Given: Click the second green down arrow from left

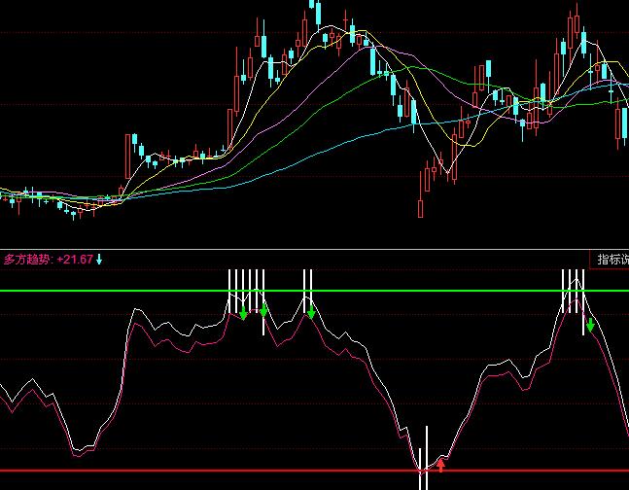Looking at the screenshot, I should 263,309.
